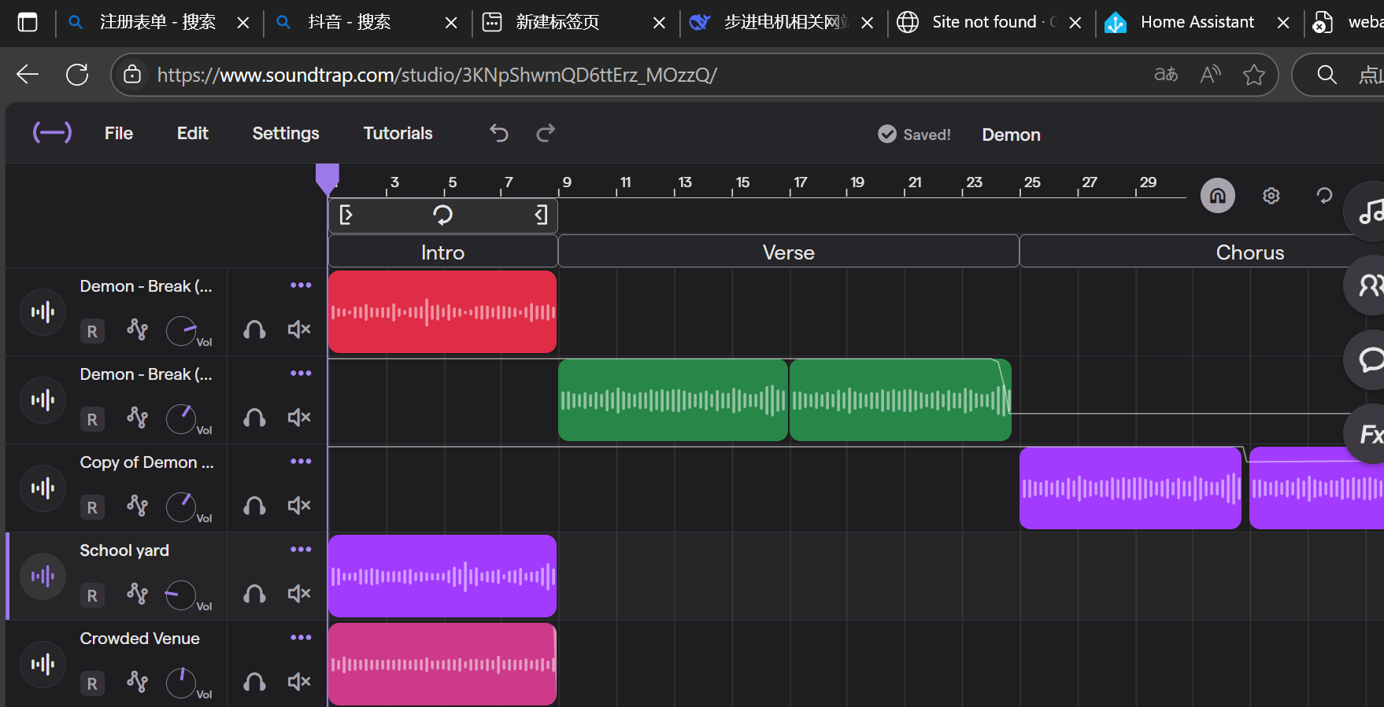Image resolution: width=1384 pixels, height=707 pixels.
Task: Open automation on School yard track
Action: pos(138,593)
